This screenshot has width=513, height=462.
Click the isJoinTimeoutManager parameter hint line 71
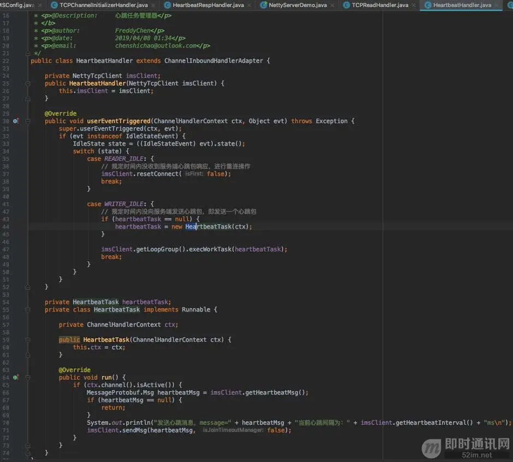233,430
